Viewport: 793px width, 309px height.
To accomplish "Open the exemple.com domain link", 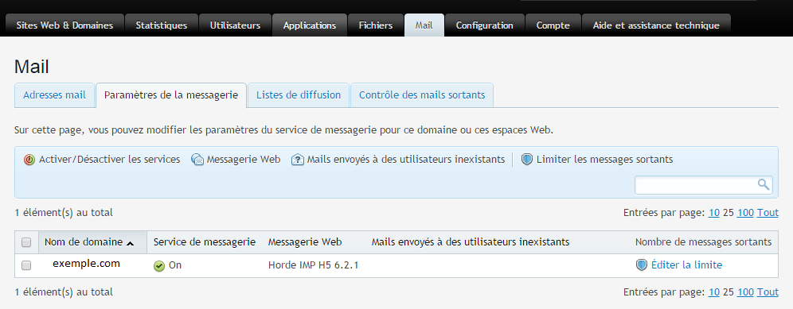I will click(x=87, y=263).
